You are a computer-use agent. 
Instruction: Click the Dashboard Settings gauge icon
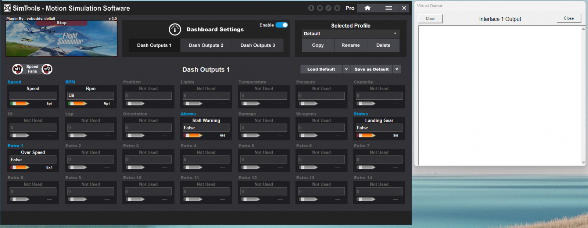coord(175,29)
